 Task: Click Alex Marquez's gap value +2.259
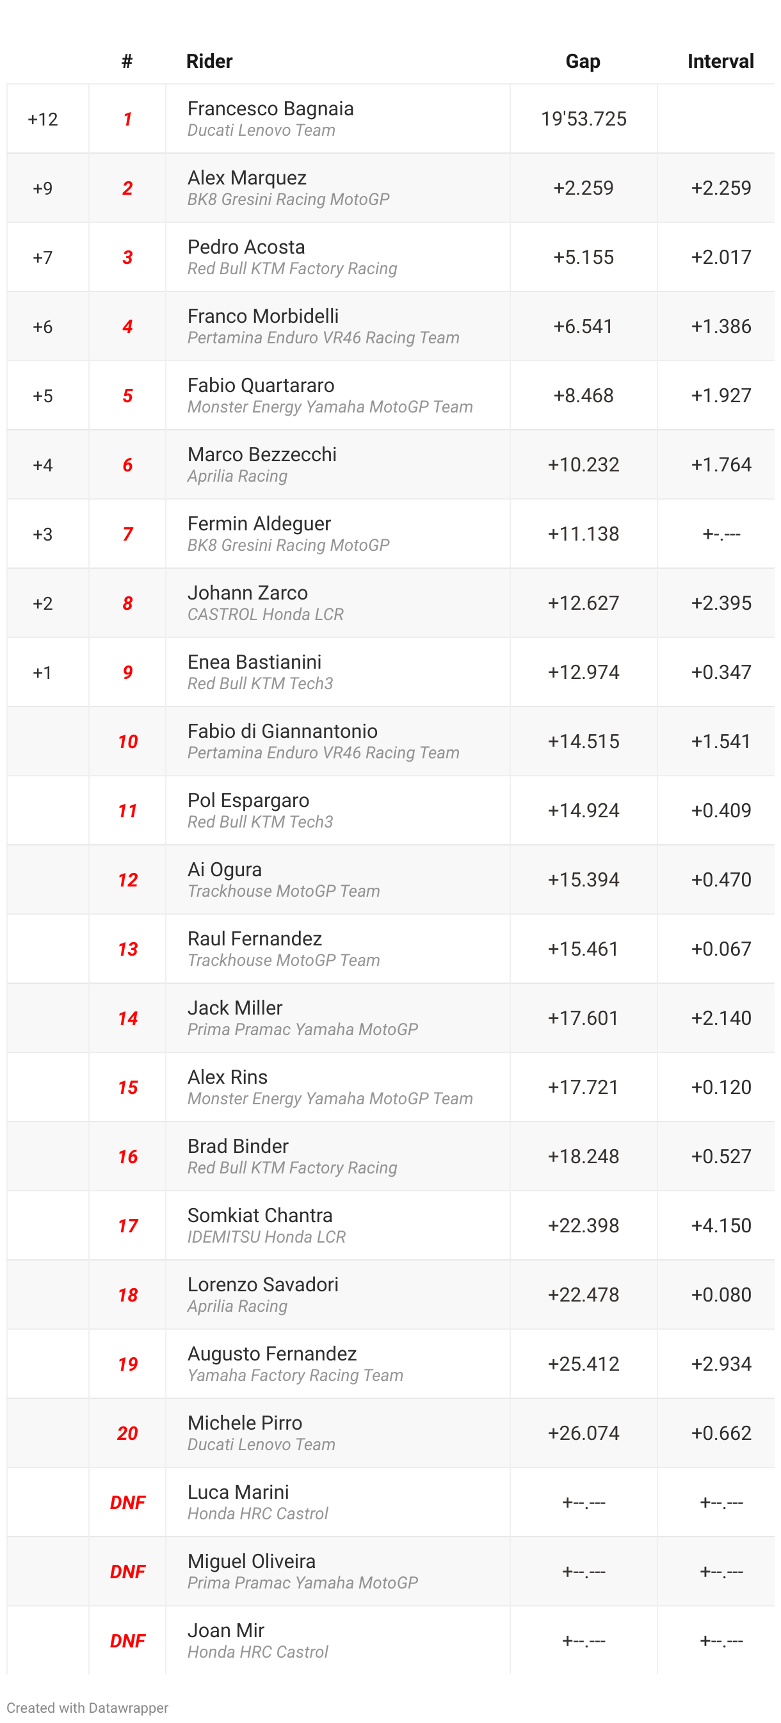click(584, 188)
